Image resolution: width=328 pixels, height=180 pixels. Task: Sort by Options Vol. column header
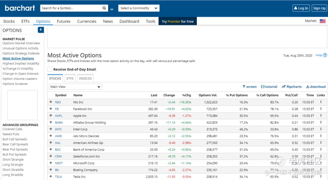coord(208,95)
